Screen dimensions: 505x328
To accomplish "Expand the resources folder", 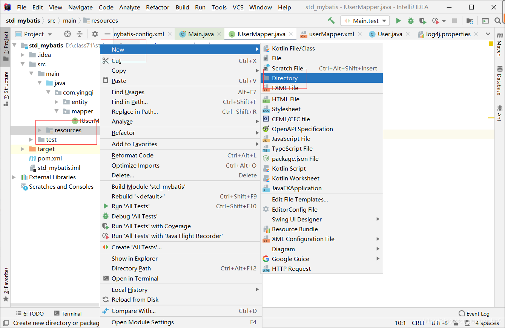I will pyautogui.click(x=40, y=130).
